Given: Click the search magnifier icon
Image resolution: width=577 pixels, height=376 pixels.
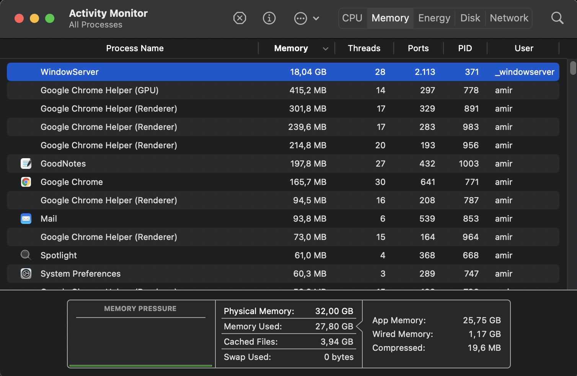Looking at the screenshot, I should click(x=557, y=18).
